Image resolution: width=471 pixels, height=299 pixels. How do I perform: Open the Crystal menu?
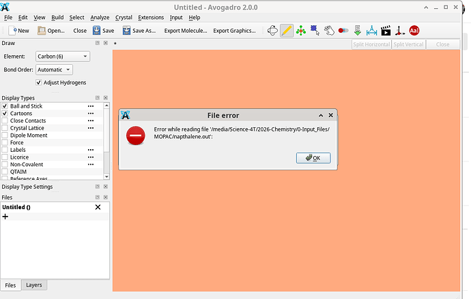coord(124,18)
